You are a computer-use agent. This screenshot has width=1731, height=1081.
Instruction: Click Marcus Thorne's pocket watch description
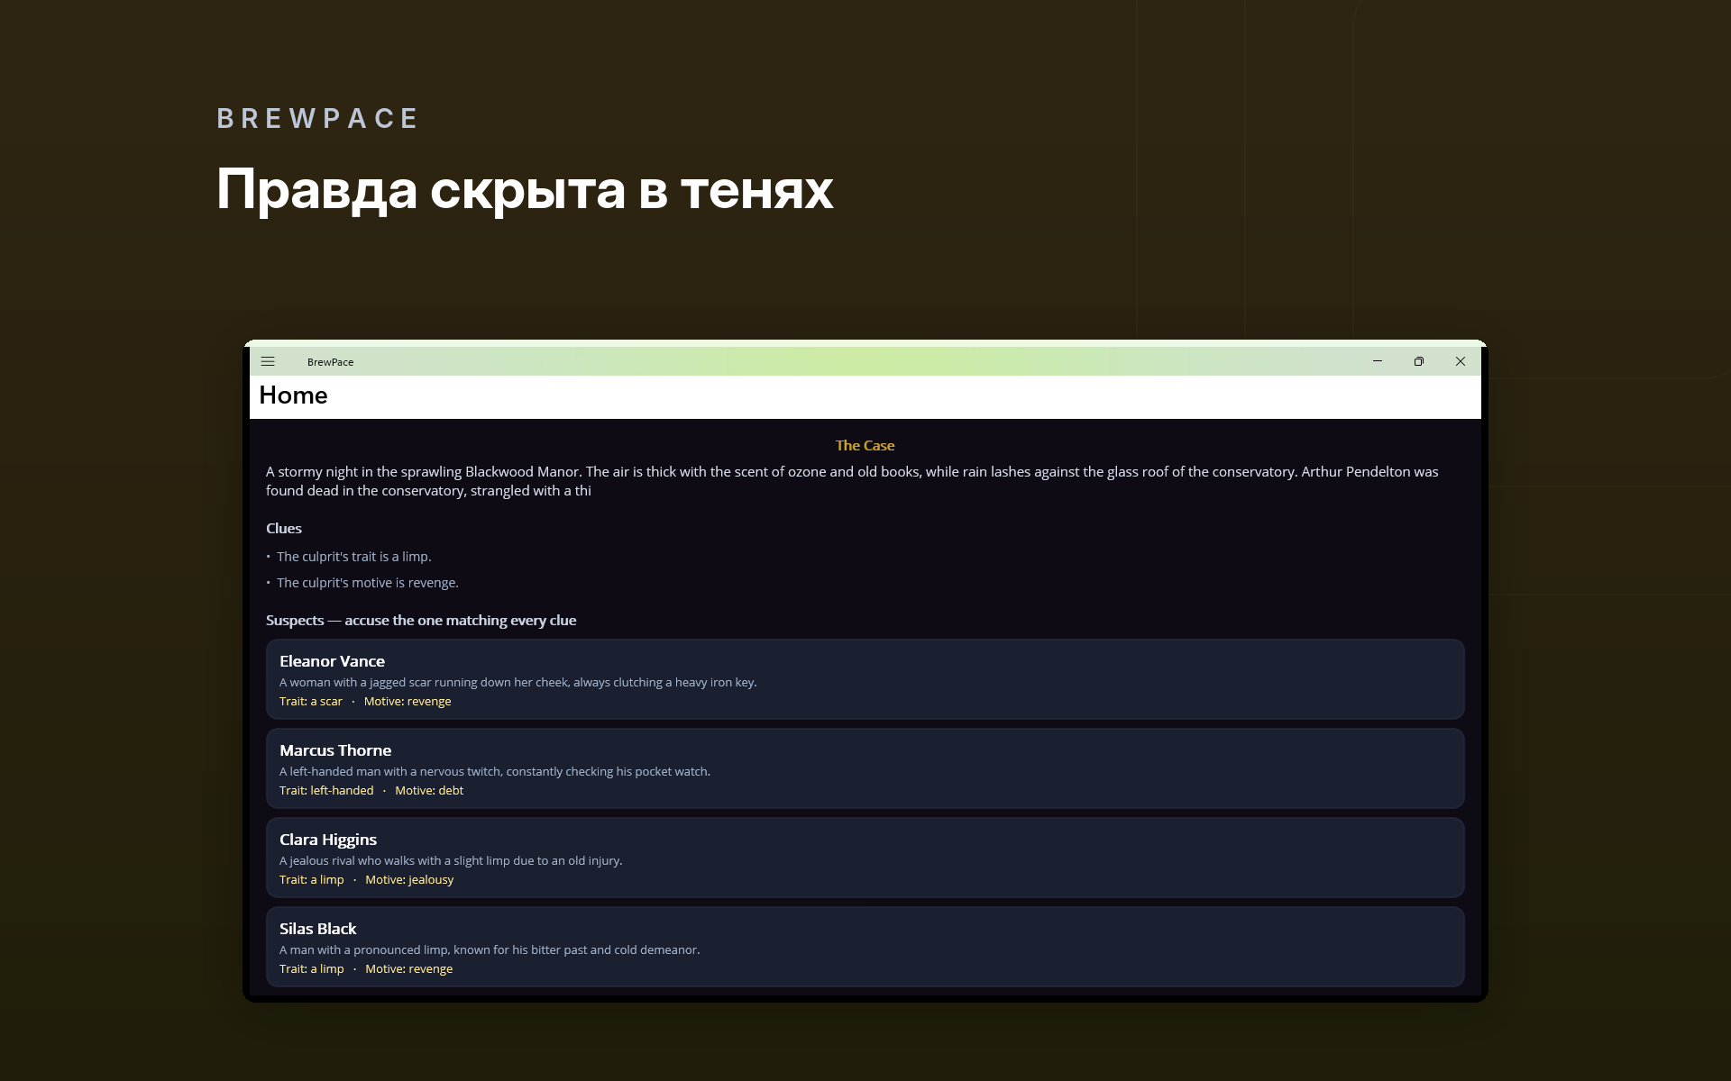495,772
